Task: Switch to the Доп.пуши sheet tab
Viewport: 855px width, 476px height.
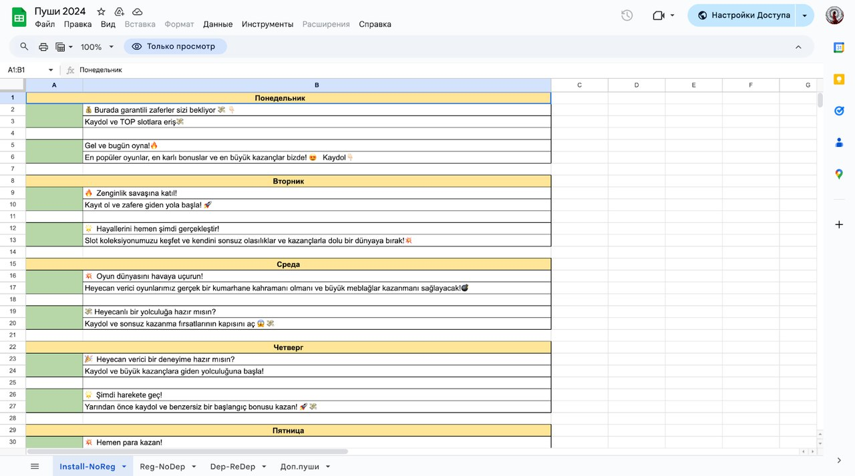Action: [x=299, y=467]
